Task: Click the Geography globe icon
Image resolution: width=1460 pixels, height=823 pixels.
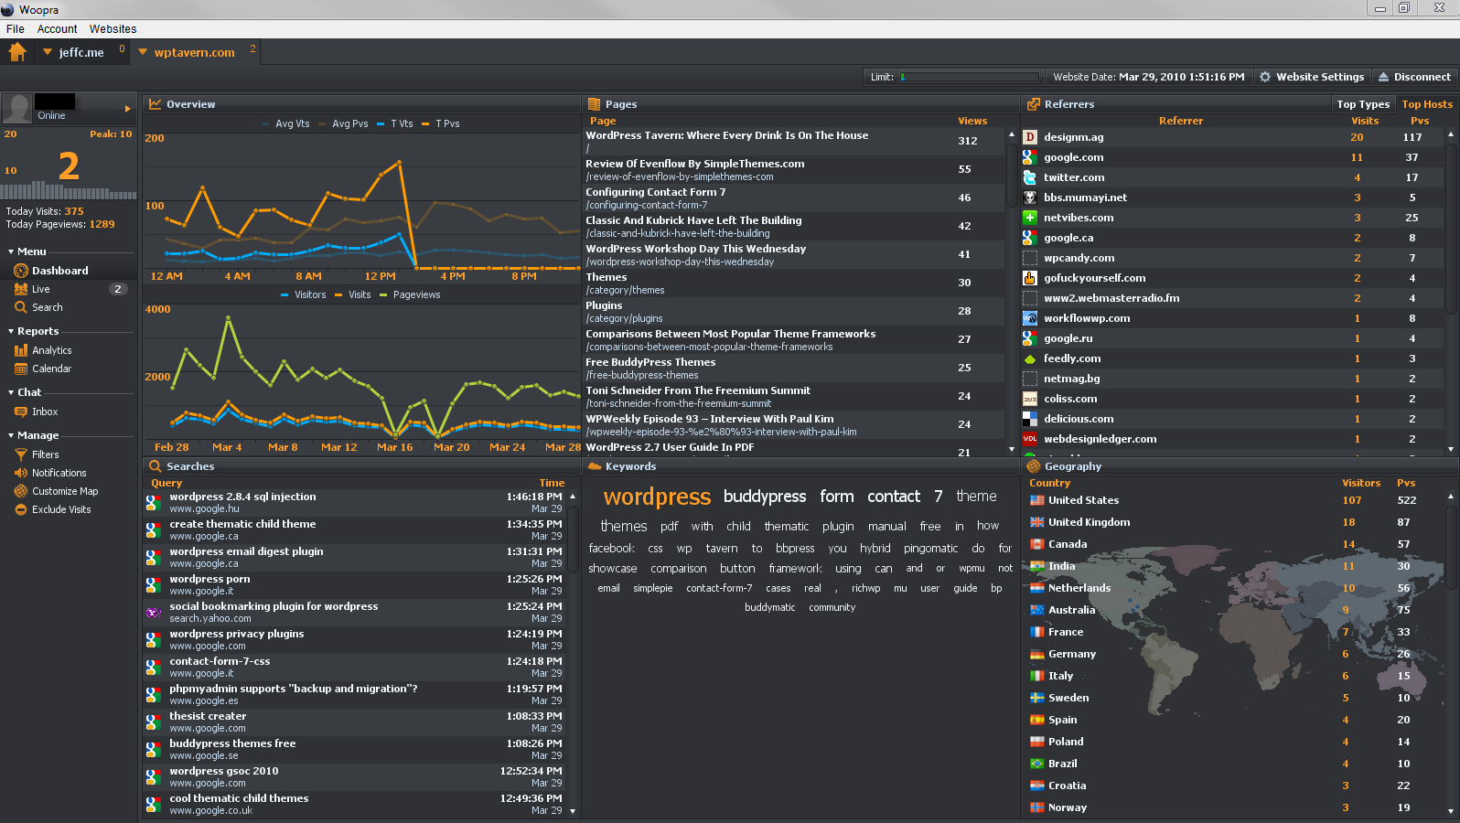Action: click(1033, 466)
